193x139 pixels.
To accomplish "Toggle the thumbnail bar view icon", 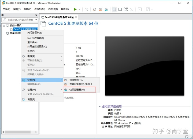I will [120, 9].
